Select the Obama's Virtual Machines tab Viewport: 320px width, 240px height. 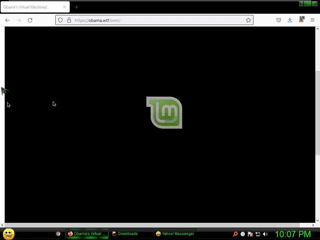[35, 7]
